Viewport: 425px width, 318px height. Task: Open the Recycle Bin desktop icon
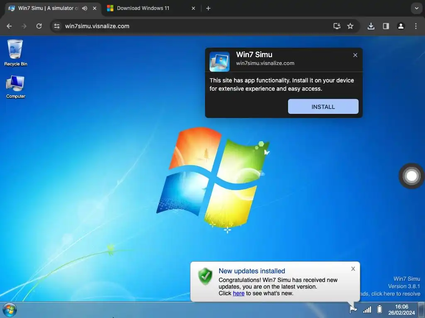15,53
